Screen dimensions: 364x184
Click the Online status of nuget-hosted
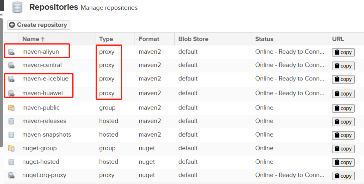[264, 162]
